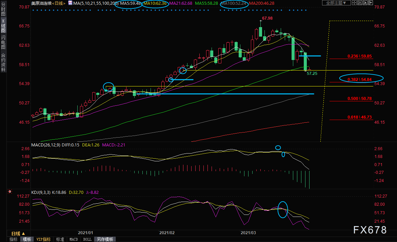This screenshot has width=397, height=242.
Task: Open the 闪电图 side tab
Action: pyautogui.click(x=3, y=42)
